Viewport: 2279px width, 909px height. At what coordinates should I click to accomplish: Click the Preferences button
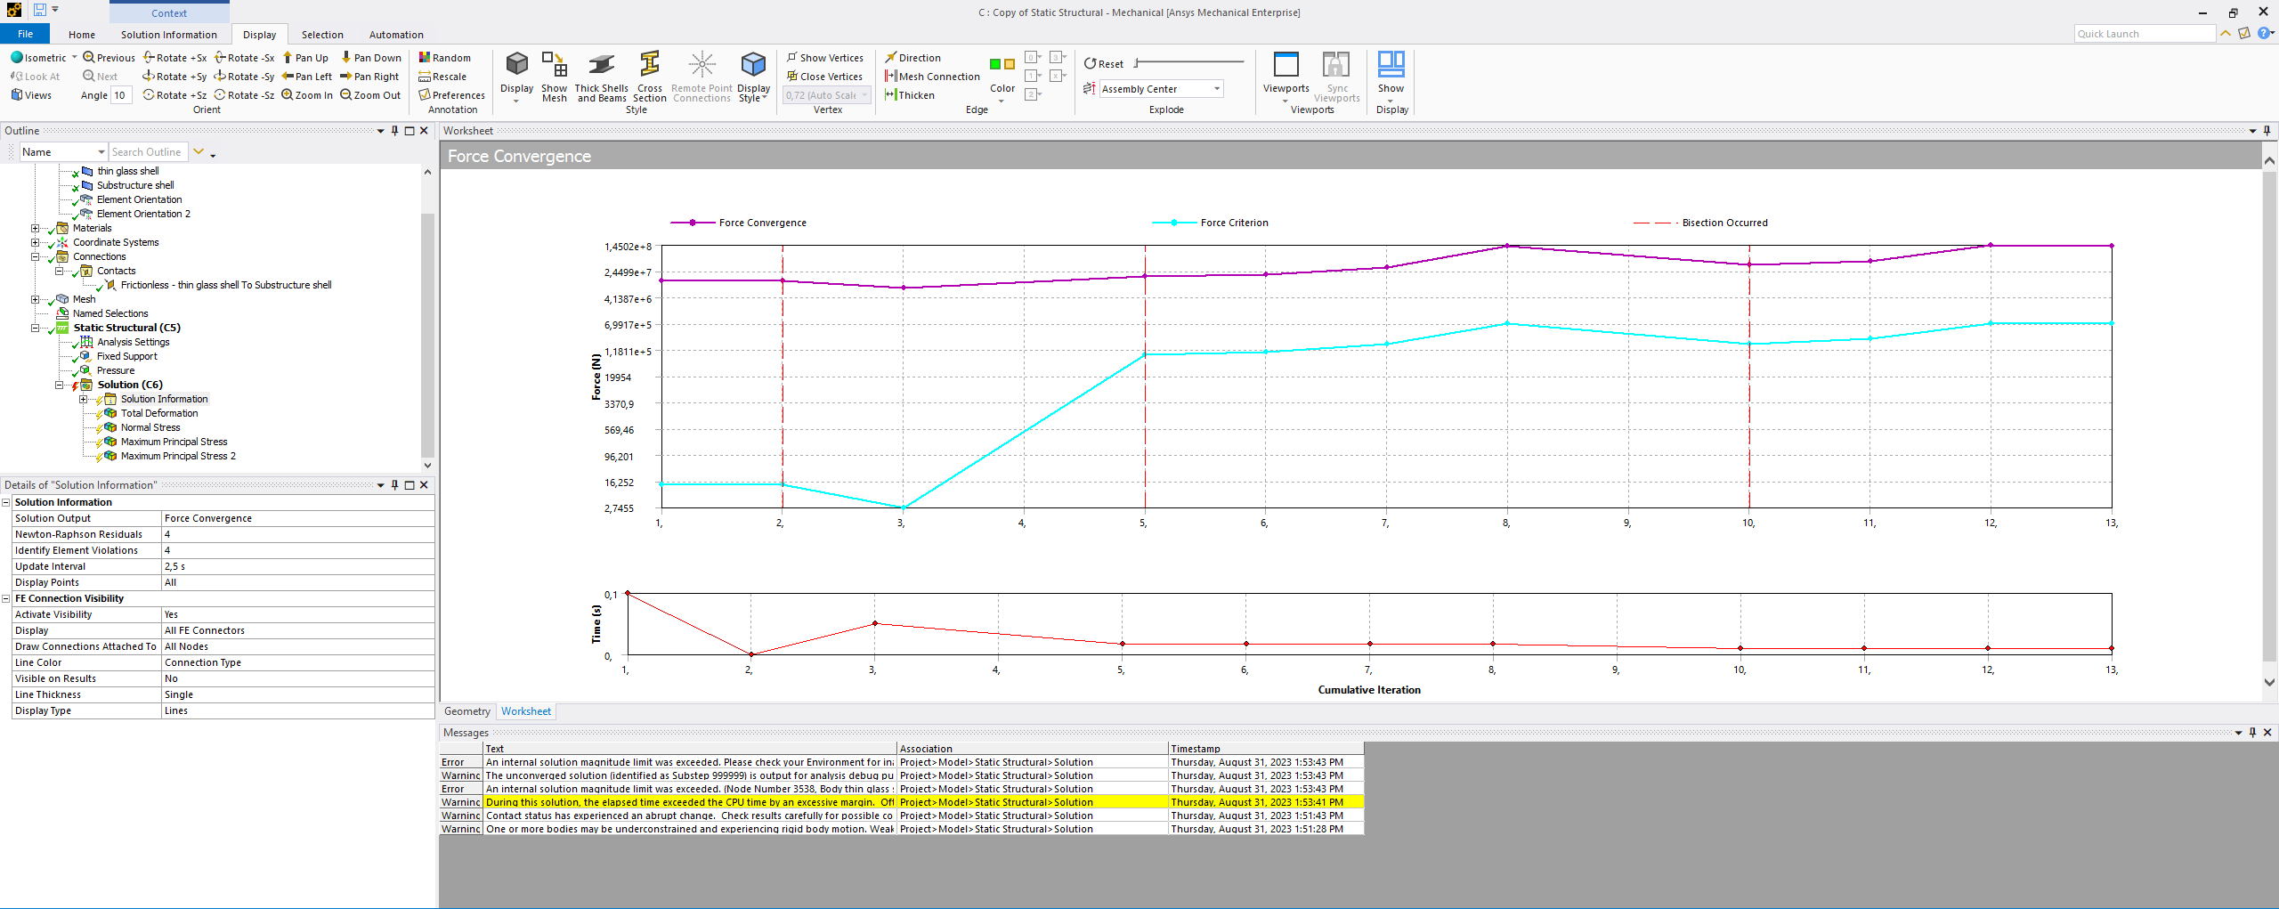point(452,95)
